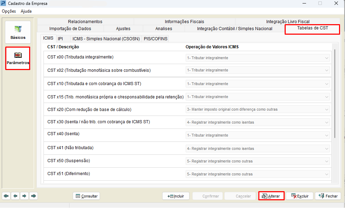Click the CST x30 row description label
345x208 pixels.
pyautogui.click(x=99, y=122)
